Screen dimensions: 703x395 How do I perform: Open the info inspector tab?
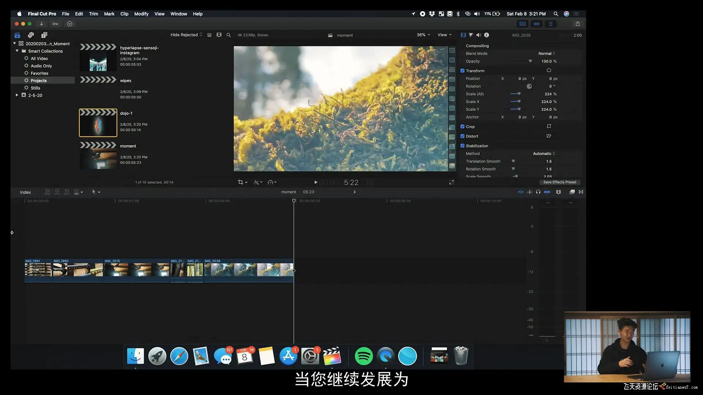tap(487, 35)
